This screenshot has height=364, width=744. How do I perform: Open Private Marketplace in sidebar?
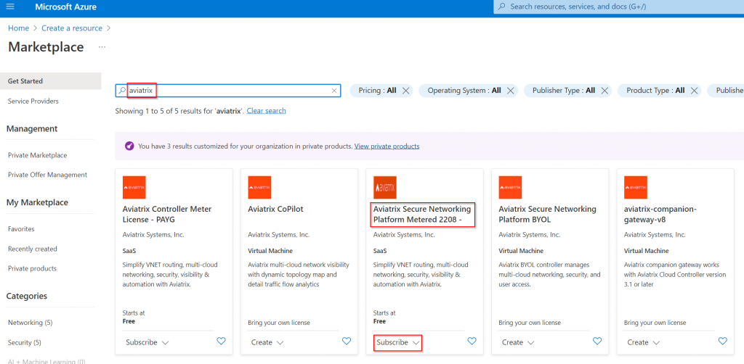[x=38, y=155]
